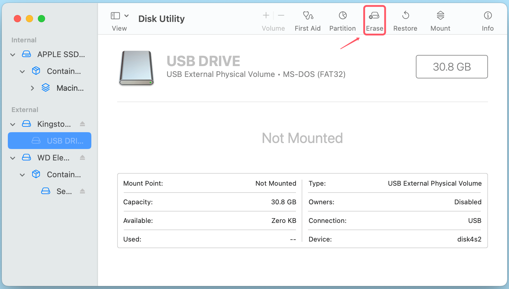Eject the WD Elements drive
Image resolution: width=509 pixels, height=289 pixels.
point(82,157)
